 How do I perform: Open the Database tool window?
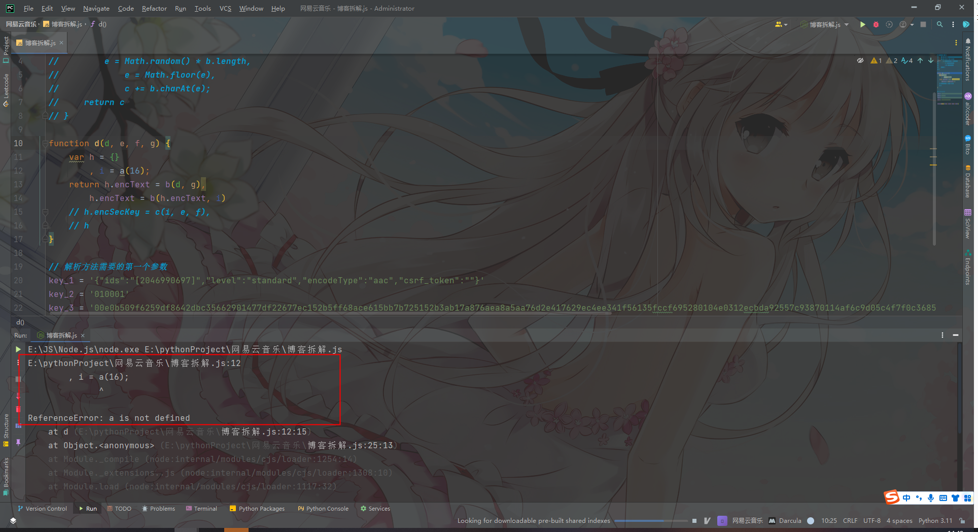point(968,181)
